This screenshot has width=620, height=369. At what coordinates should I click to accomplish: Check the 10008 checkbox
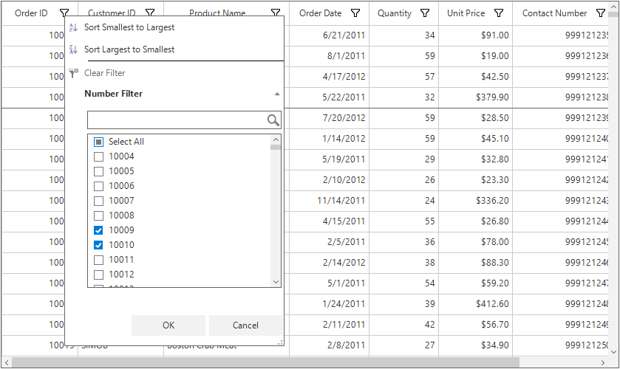[x=98, y=215]
